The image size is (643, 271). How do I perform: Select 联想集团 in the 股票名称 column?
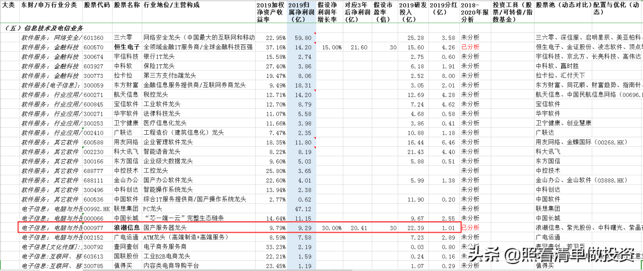(127, 208)
